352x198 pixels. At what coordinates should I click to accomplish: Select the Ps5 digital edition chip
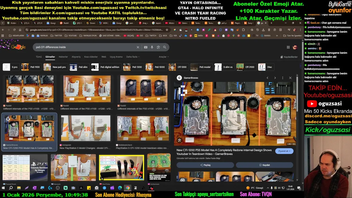pyautogui.click(x=106, y=67)
